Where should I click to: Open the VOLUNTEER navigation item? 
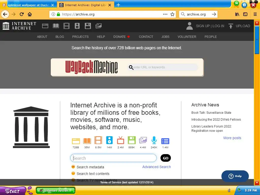tap(187, 37)
